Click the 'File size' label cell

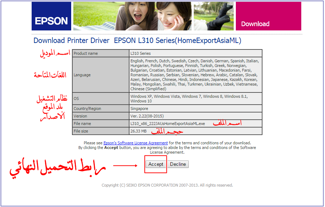point(101,131)
